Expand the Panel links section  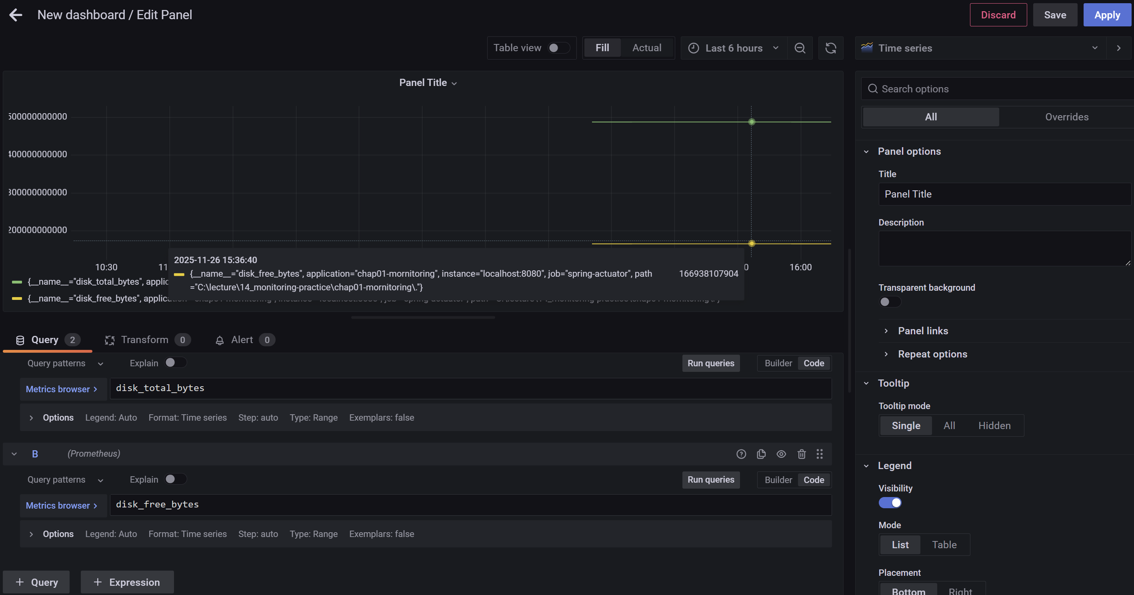point(923,331)
